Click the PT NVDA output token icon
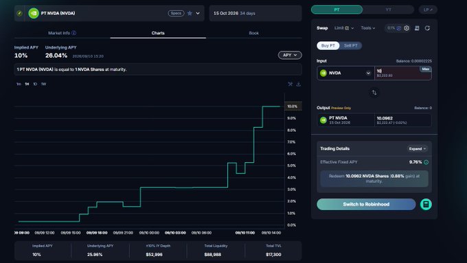 click(x=323, y=120)
